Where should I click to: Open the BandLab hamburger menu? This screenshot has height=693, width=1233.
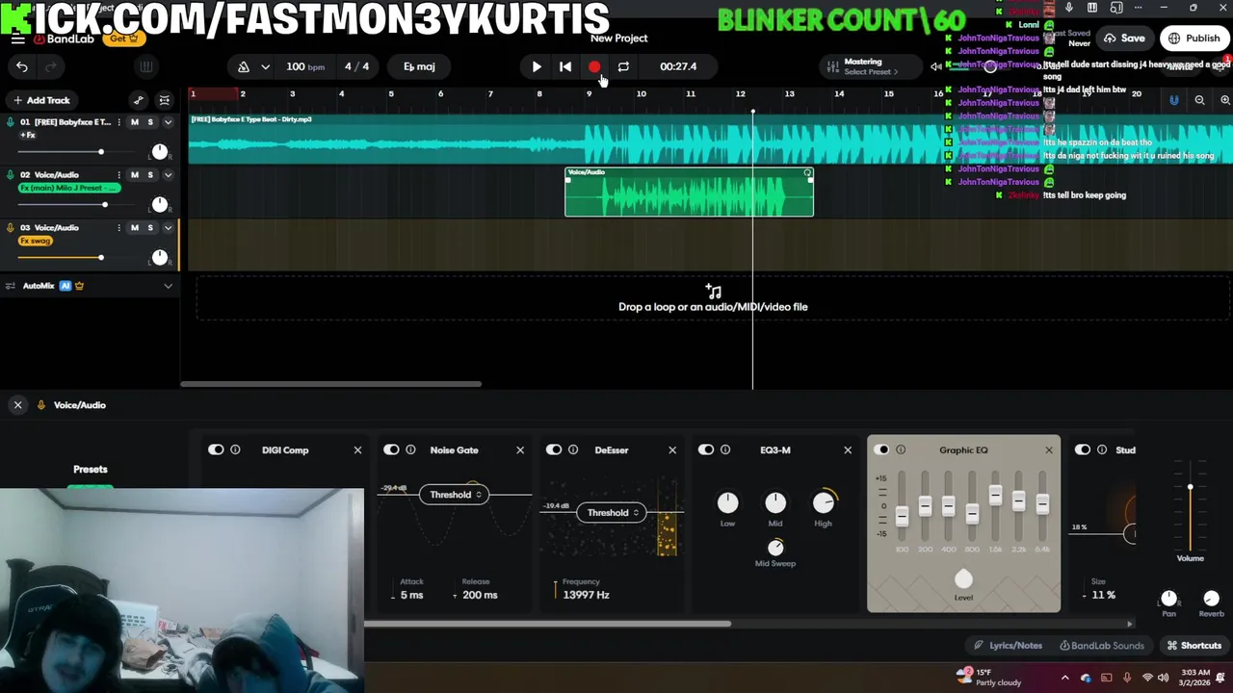click(x=17, y=39)
